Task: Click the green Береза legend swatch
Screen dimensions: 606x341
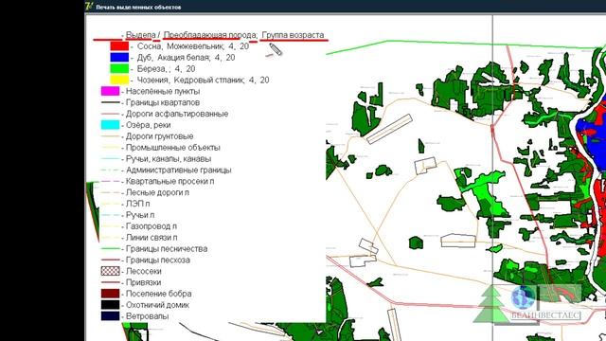Action: 119,68
